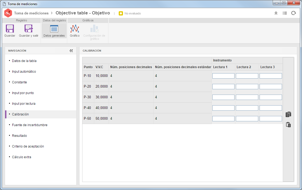Click Lectura 3 field for P-20
The width and height of the screenshot is (302, 190).
coord(271,86)
